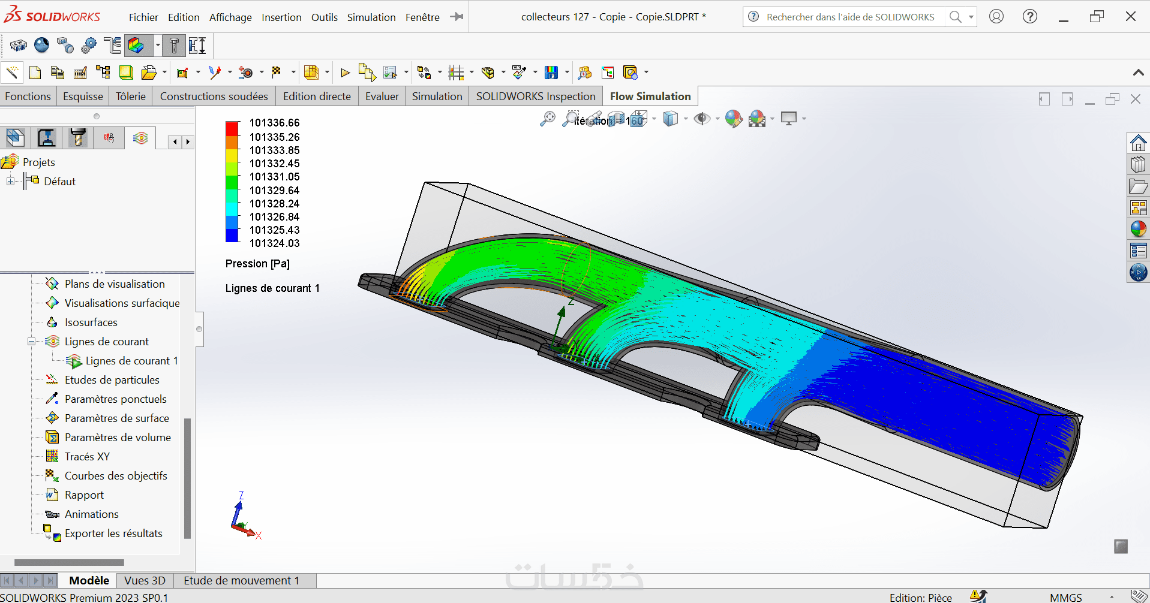The image size is (1150, 603).
Task: Toggle the SOLIDWORKS Flow Simulation add-in icon
Action: point(136,46)
